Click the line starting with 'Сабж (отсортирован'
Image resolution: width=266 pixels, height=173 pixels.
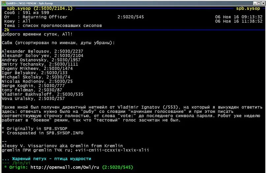[58, 43]
